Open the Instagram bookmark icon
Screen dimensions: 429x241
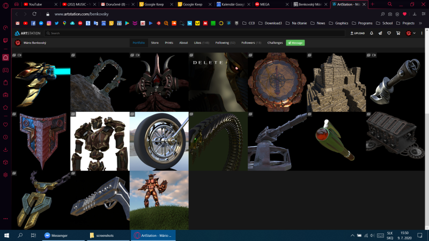49,23
